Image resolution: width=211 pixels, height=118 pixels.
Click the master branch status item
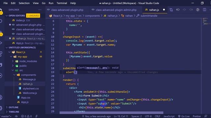point(6,116)
